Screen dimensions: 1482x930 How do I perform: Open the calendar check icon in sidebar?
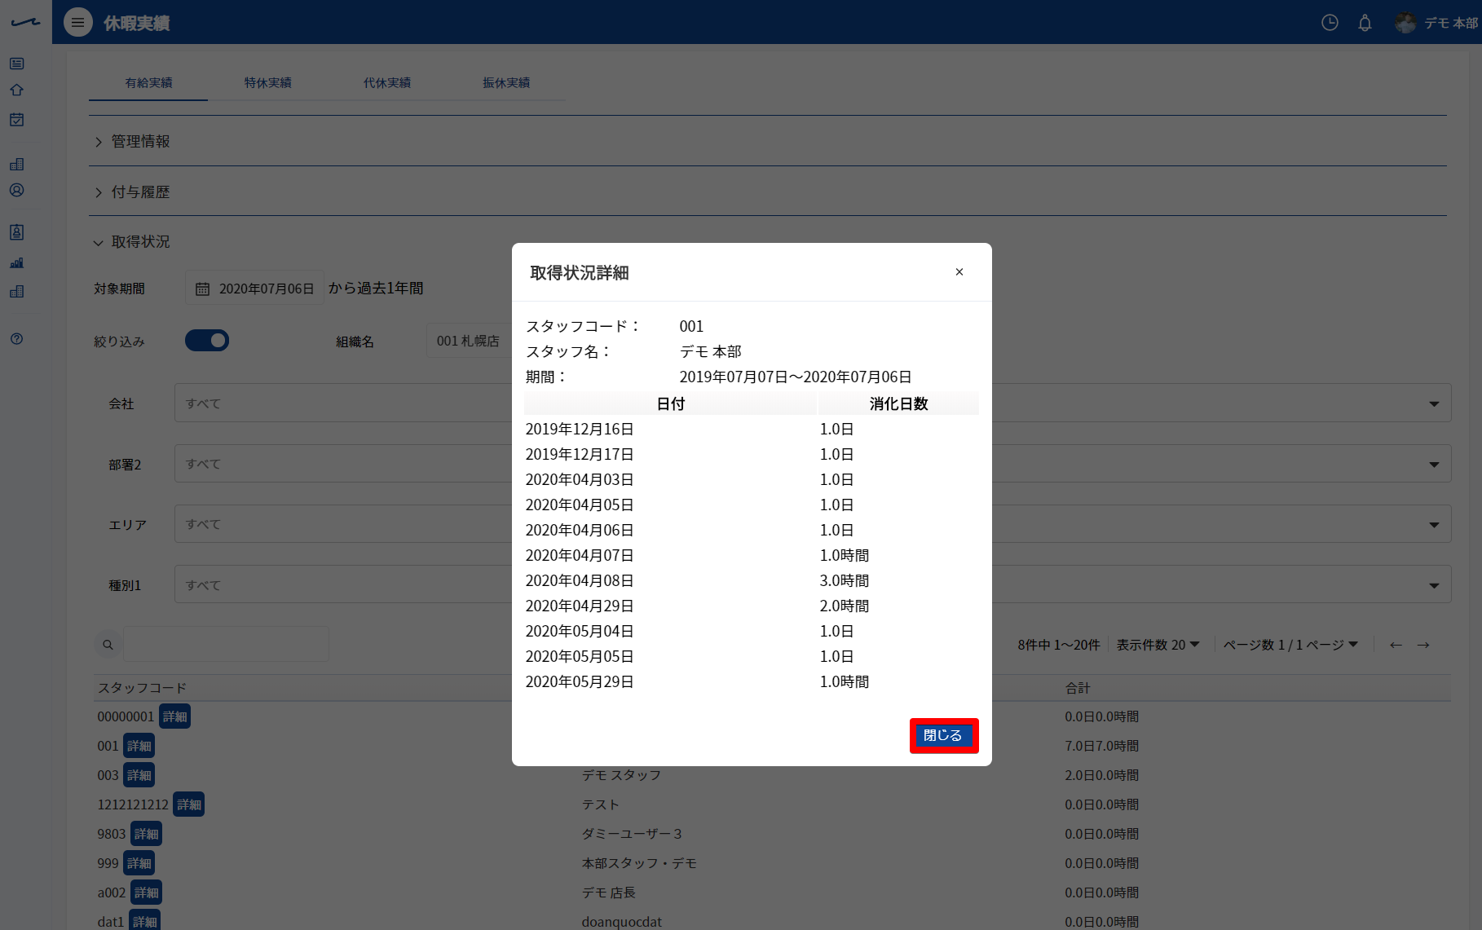[x=17, y=120]
